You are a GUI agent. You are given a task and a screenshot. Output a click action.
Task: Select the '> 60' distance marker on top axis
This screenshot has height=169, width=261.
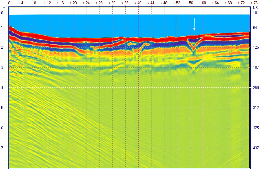coord(203,3)
